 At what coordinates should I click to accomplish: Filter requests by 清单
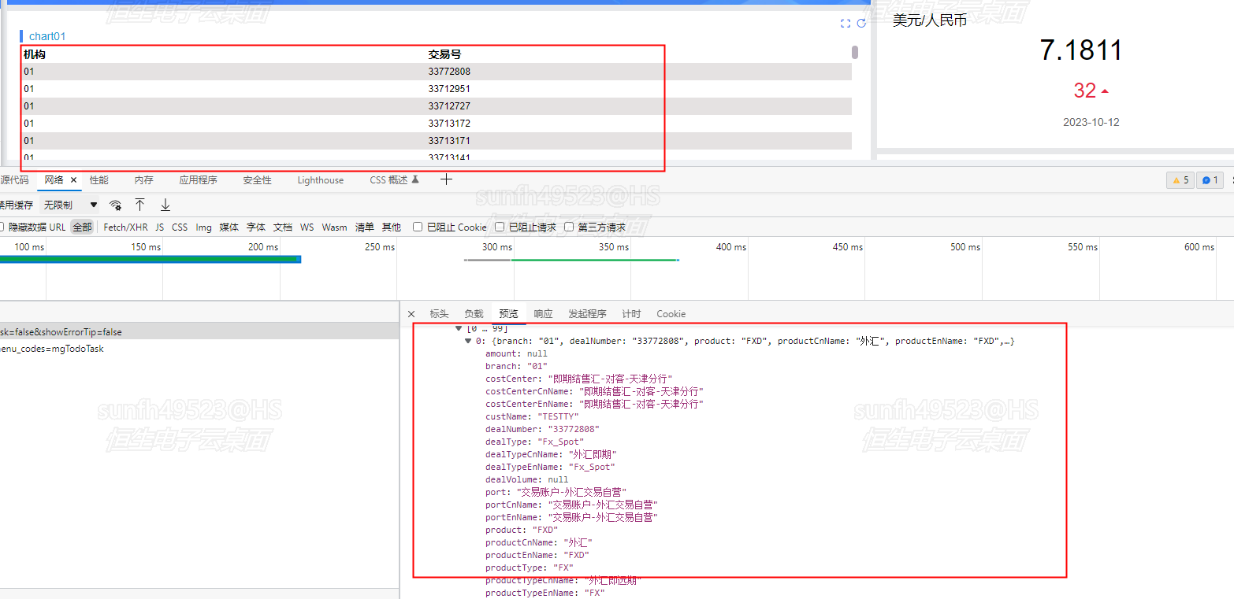(365, 227)
